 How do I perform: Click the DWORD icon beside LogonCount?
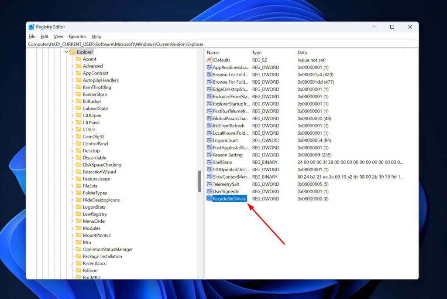[209, 140]
